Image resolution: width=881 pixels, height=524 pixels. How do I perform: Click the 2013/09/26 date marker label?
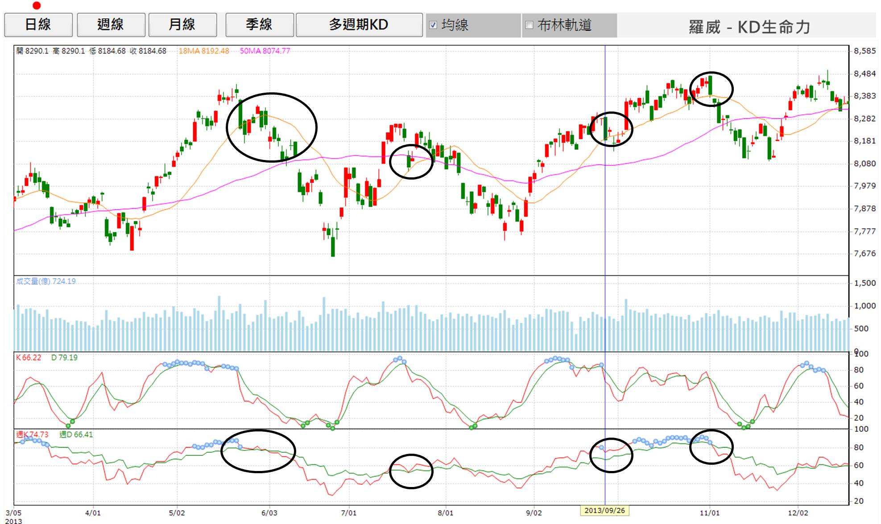pyautogui.click(x=604, y=511)
